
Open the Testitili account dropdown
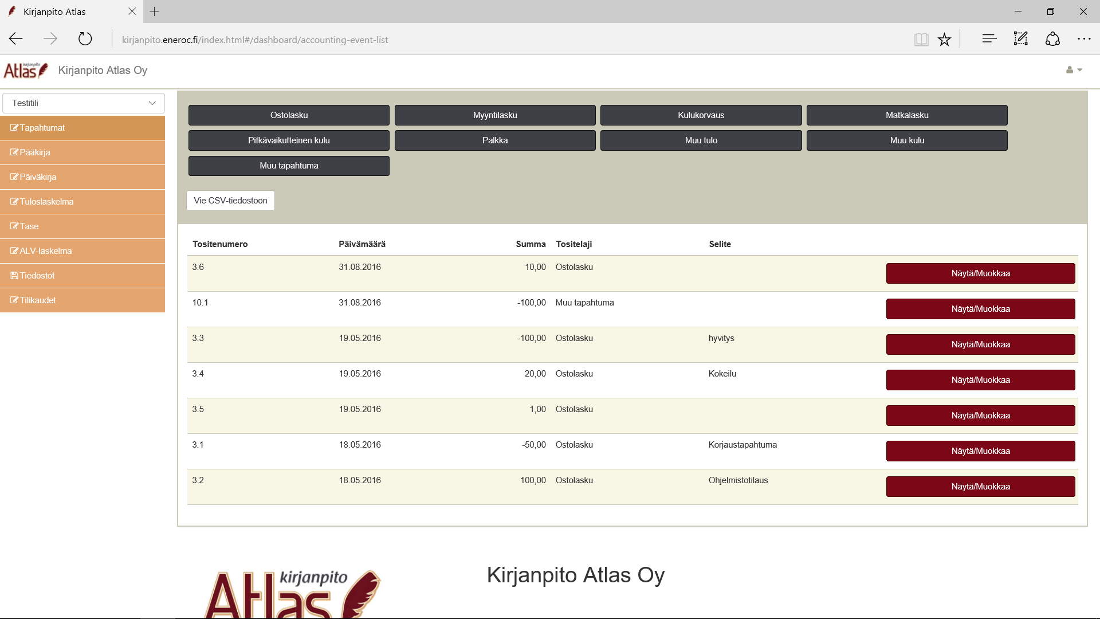[x=83, y=103]
